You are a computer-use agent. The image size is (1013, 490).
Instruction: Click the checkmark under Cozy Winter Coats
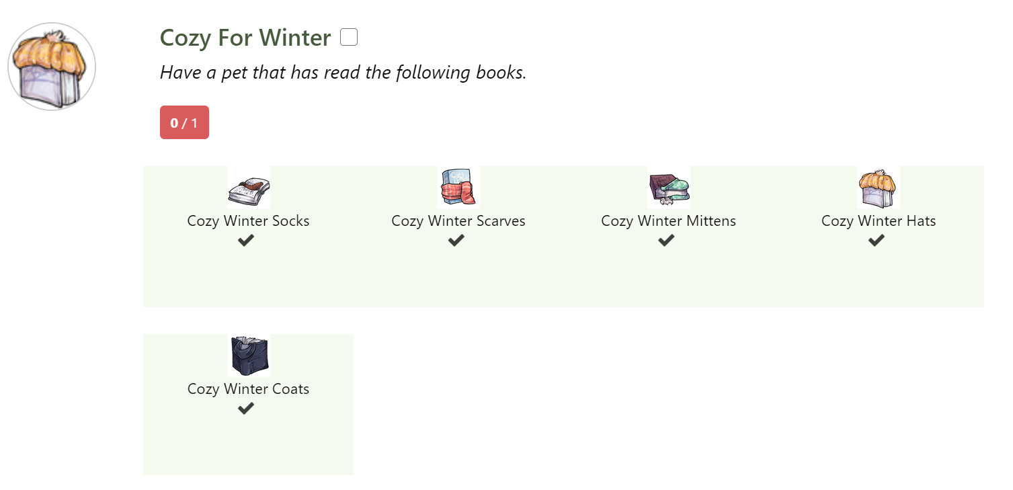click(x=246, y=408)
